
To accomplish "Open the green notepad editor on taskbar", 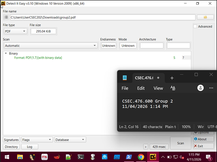I will point(69,157).
